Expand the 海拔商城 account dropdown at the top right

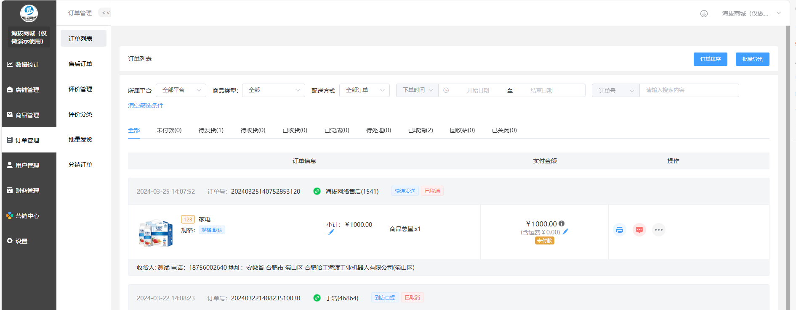pos(751,13)
